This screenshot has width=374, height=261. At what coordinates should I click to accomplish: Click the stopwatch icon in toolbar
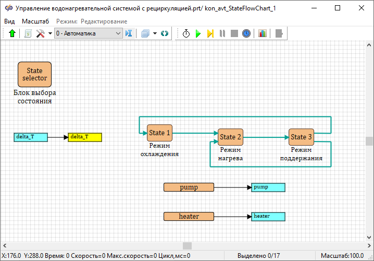186,33
